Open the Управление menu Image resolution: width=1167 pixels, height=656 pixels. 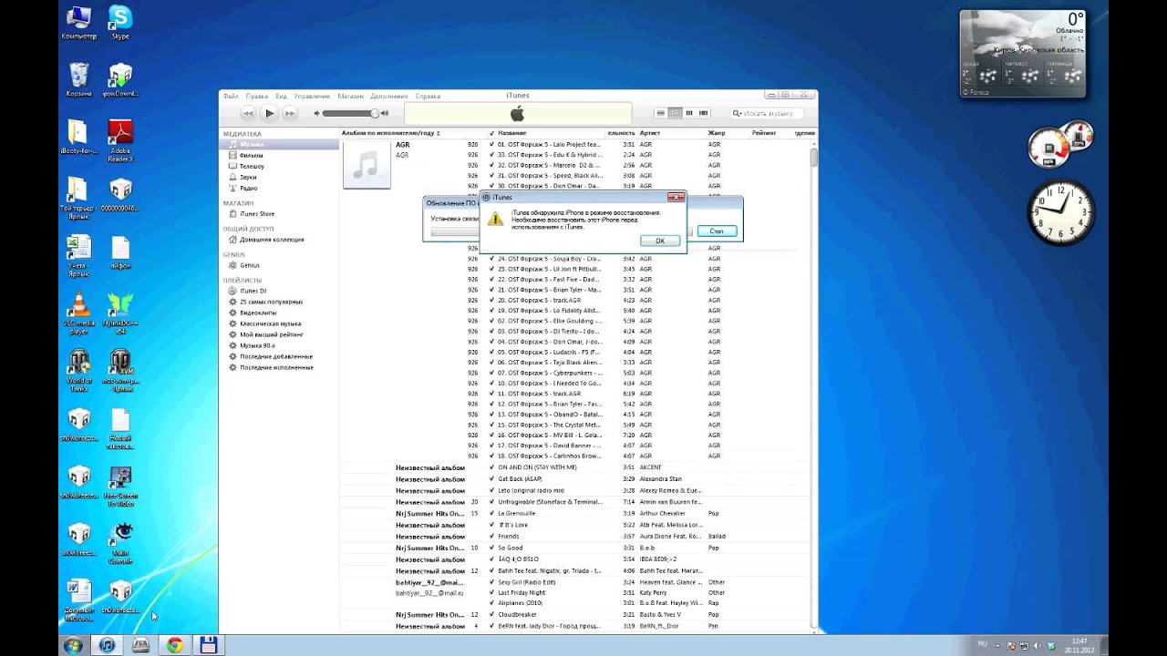[312, 96]
